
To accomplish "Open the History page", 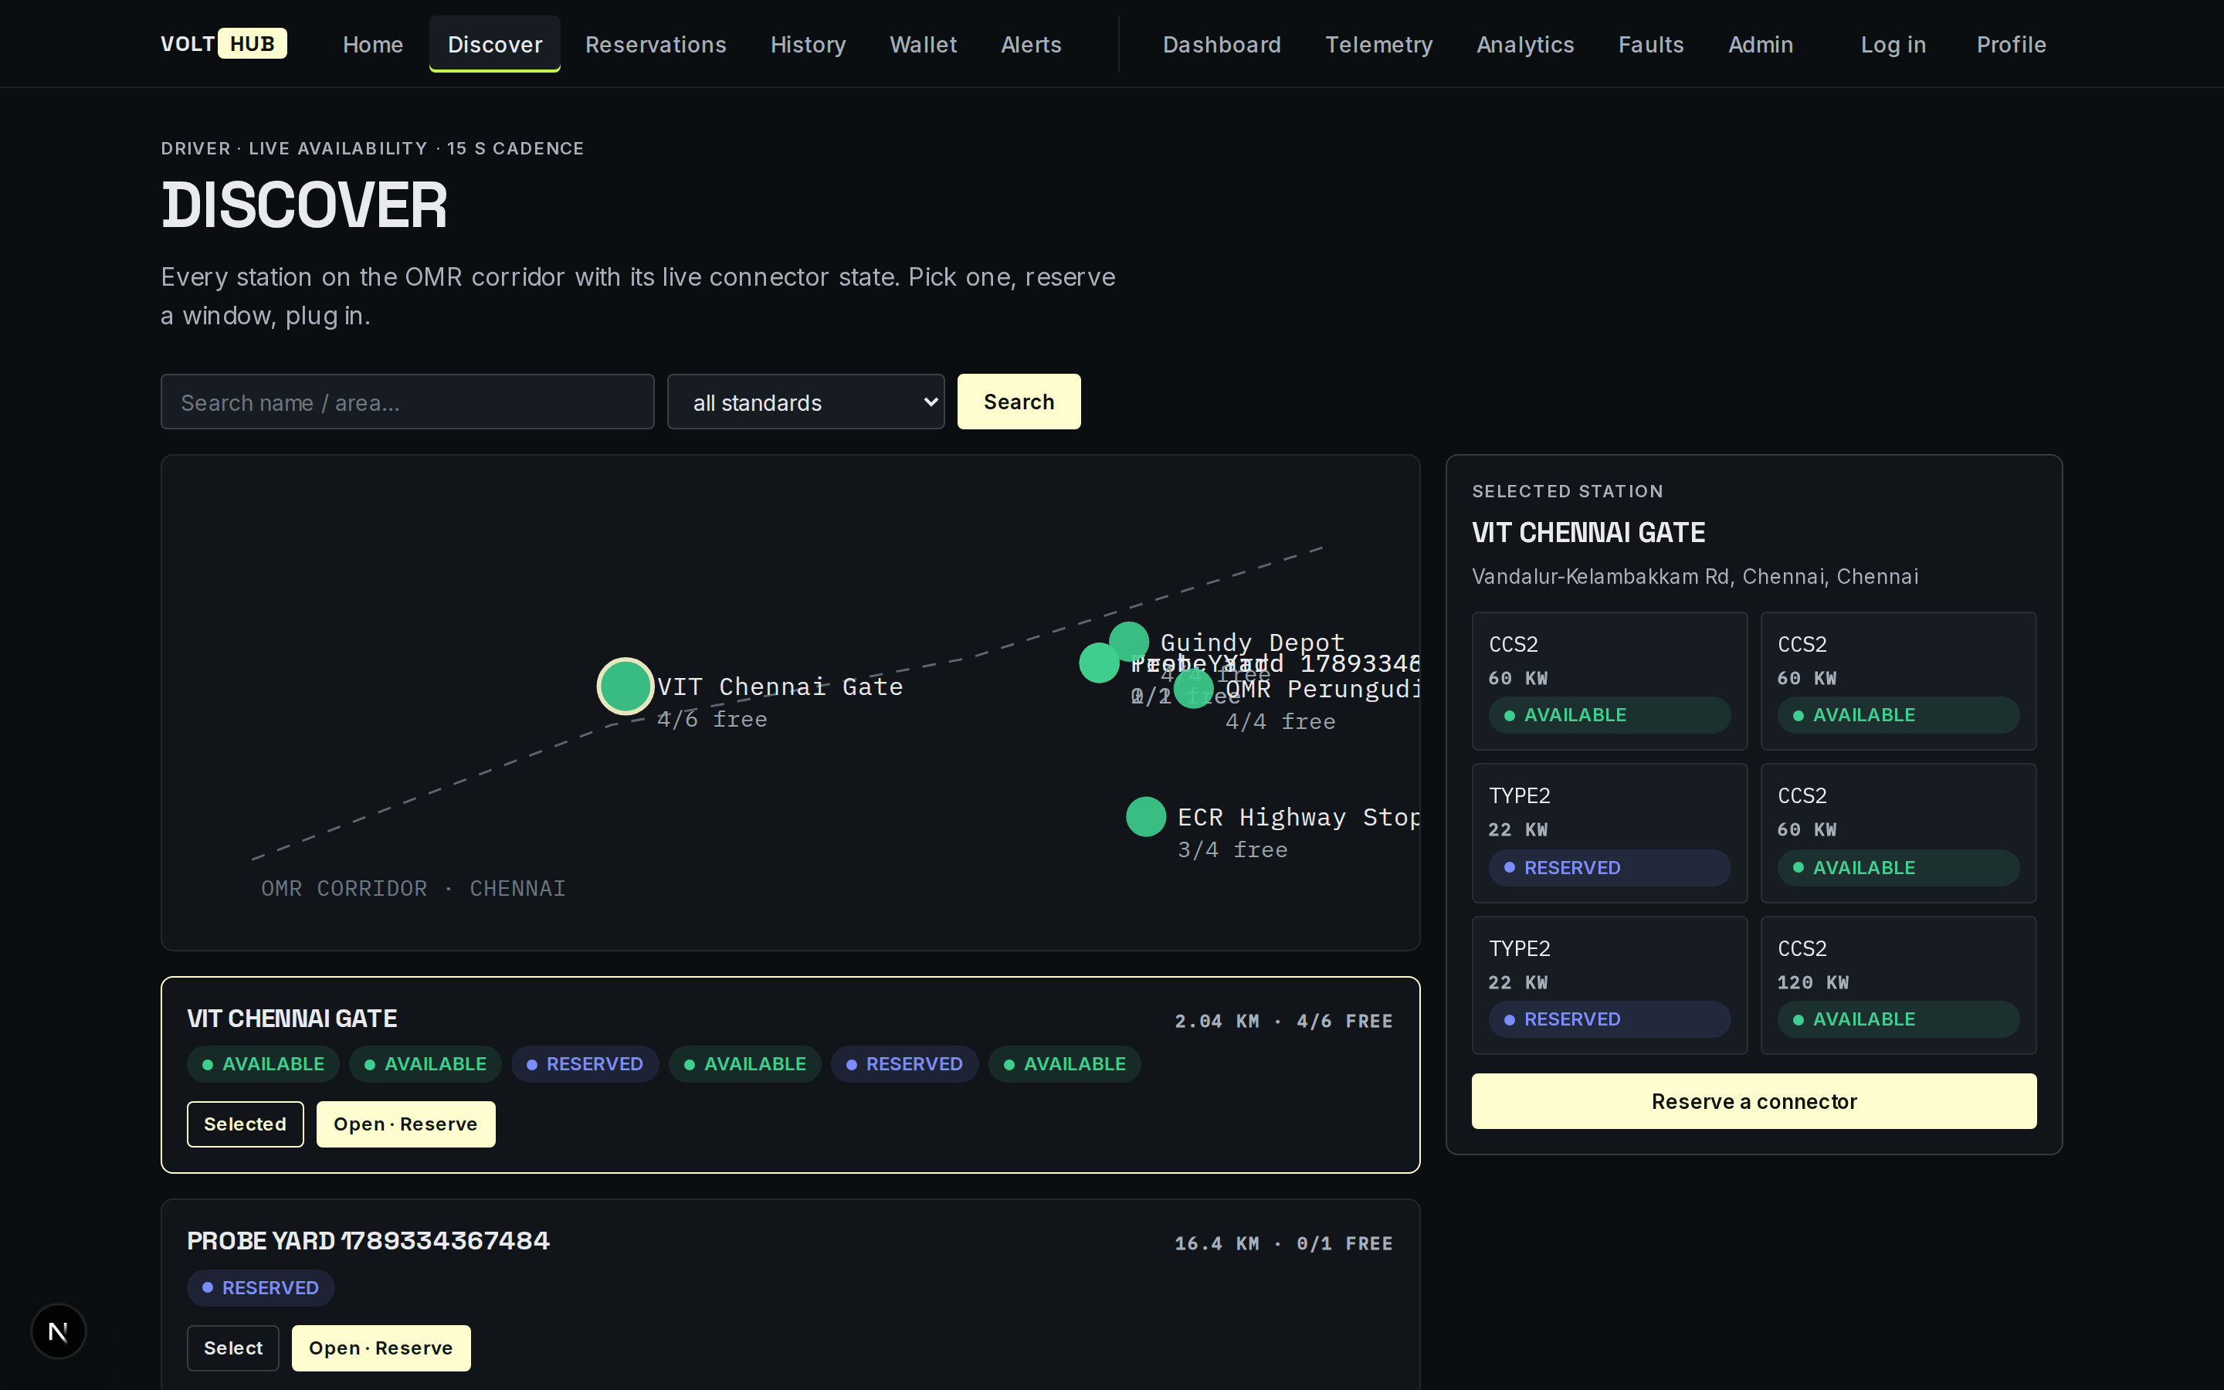I will point(808,44).
